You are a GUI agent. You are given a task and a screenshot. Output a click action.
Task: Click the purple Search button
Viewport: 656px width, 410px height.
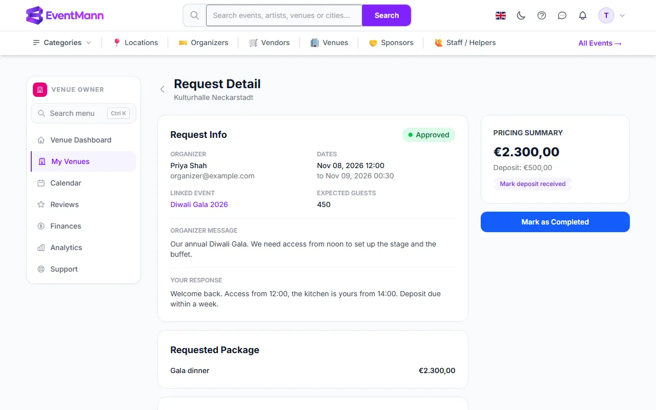click(386, 15)
